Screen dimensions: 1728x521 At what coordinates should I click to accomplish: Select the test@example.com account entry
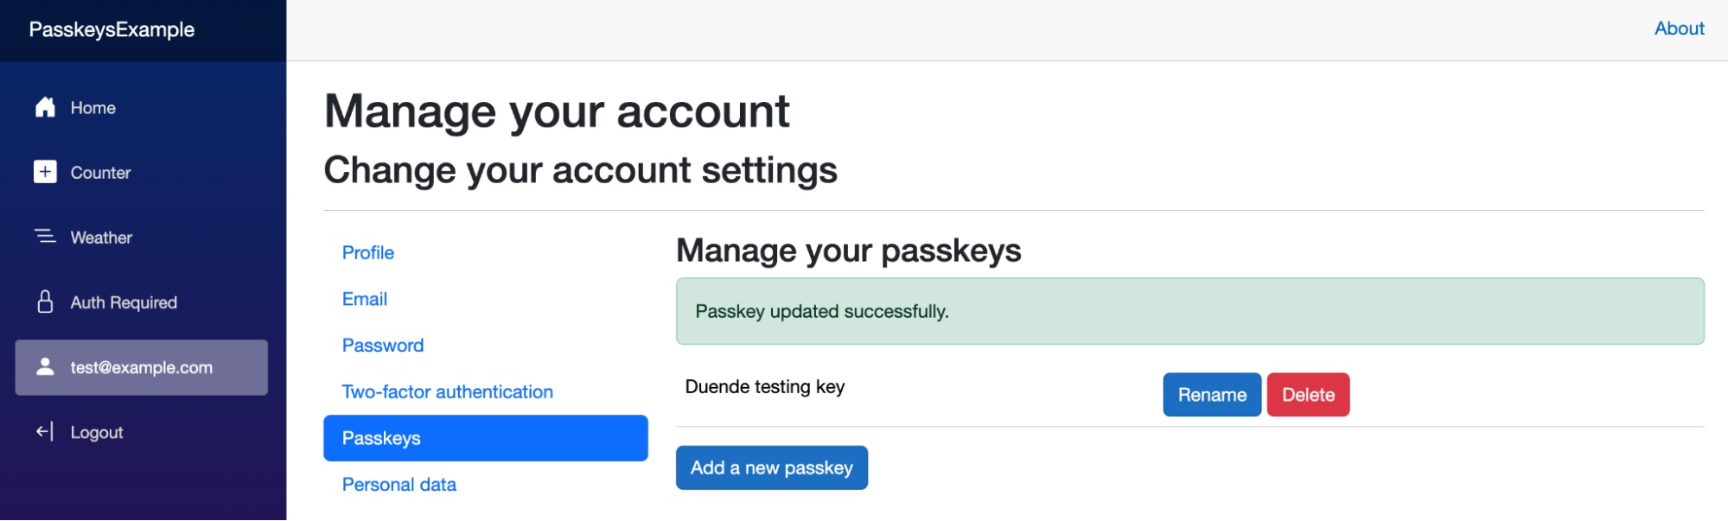(x=142, y=367)
